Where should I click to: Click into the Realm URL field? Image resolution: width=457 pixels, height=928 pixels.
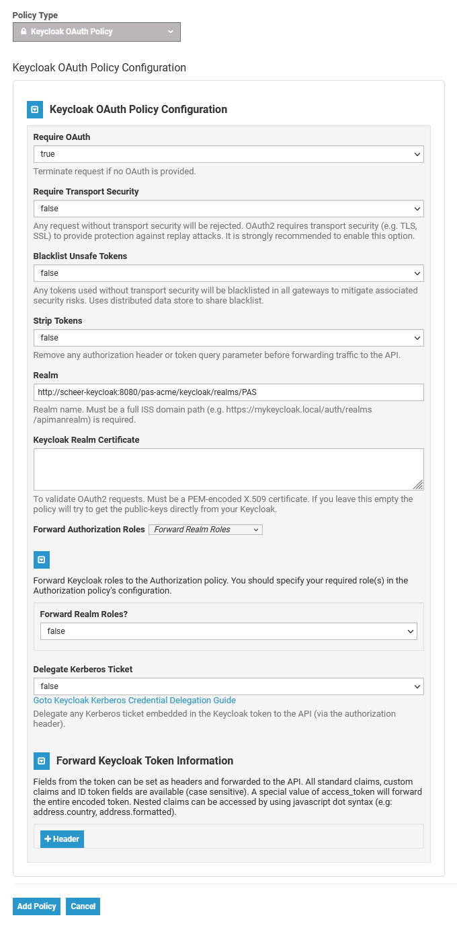pyautogui.click(x=229, y=392)
